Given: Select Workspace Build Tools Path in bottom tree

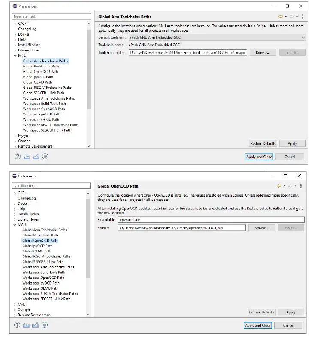Looking at the screenshot, I should 44,272.
